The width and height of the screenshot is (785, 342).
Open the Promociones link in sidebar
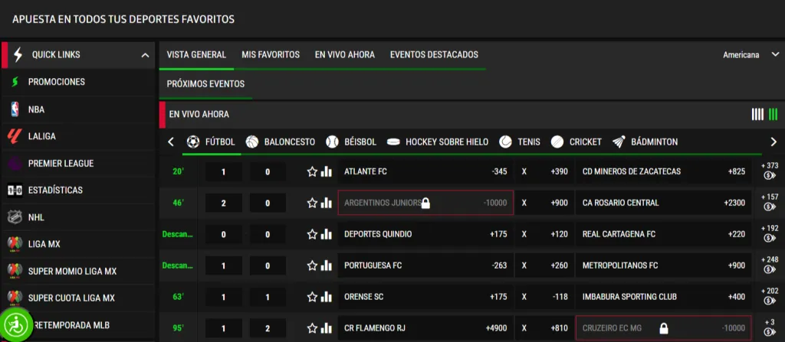point(56,82)
